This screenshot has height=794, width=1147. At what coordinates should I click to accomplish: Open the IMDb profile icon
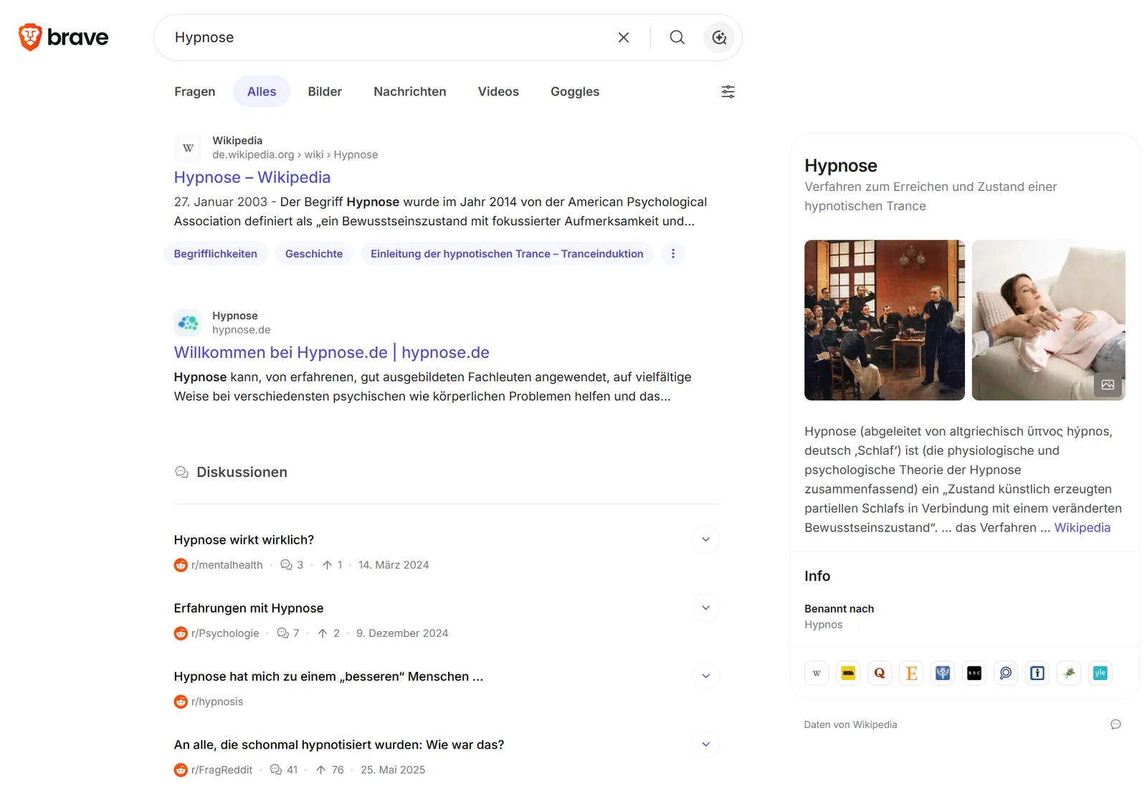pyautogui.click(x=848, y=673)
